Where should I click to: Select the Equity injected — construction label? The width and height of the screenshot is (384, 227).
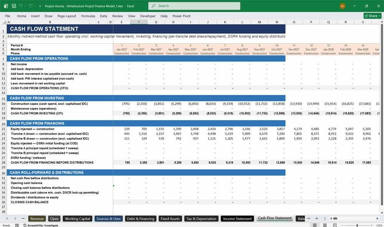pos(32,129)
